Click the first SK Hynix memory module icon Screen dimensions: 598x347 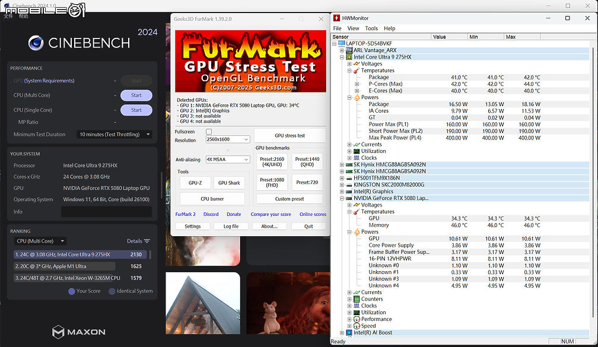pos(349,165)
